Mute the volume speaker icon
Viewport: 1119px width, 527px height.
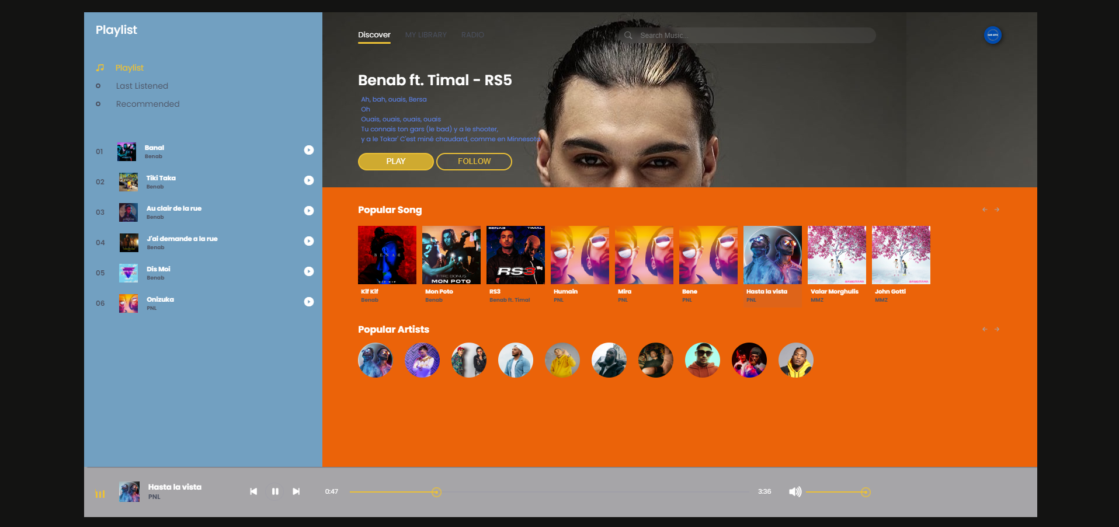tap(795, 492)
